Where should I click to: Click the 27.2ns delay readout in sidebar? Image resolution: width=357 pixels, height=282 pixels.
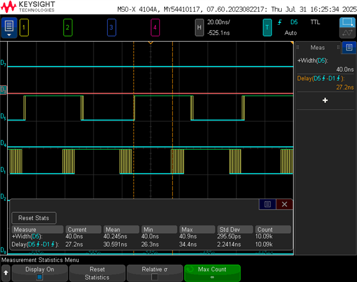point(345,87)
